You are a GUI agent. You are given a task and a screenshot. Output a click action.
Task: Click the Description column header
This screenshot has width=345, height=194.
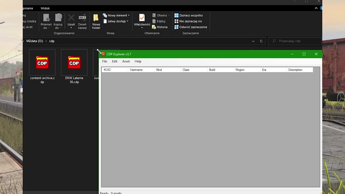click(x=300, y=70)
